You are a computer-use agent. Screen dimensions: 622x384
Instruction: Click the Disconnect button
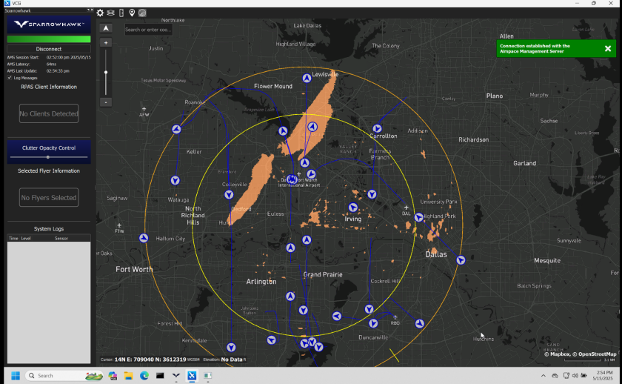49,49
